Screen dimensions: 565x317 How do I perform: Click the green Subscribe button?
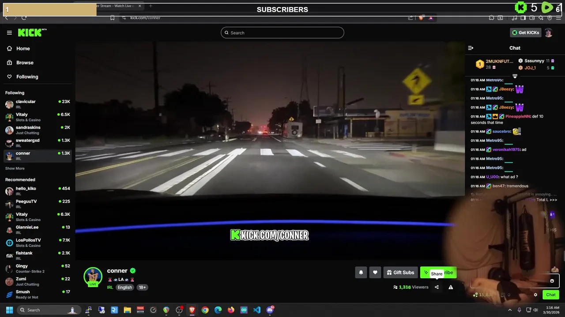tap(438, 273)
